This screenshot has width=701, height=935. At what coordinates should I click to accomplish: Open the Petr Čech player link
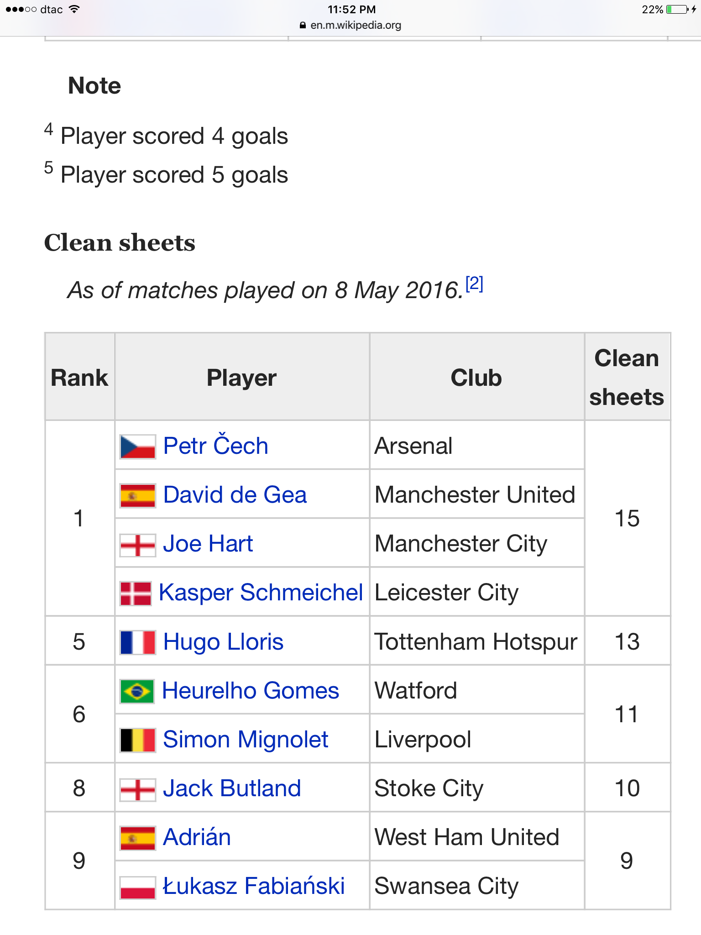[x=215, y=446]
